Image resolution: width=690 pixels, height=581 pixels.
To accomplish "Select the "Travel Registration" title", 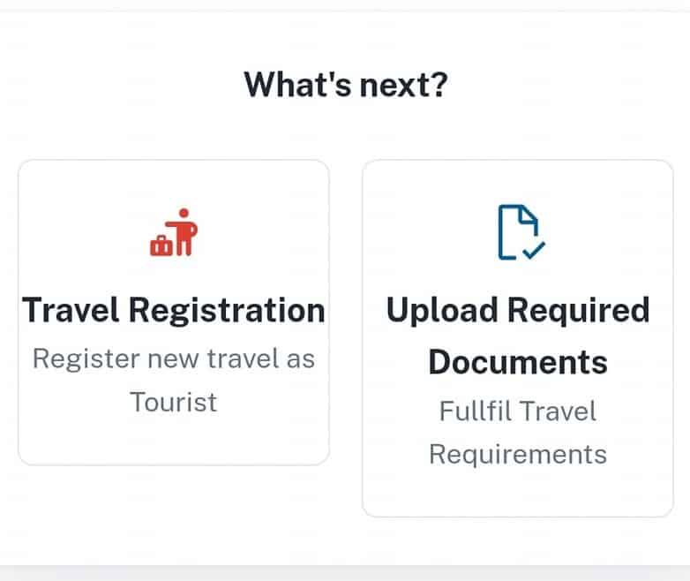I will coord(174,310).
